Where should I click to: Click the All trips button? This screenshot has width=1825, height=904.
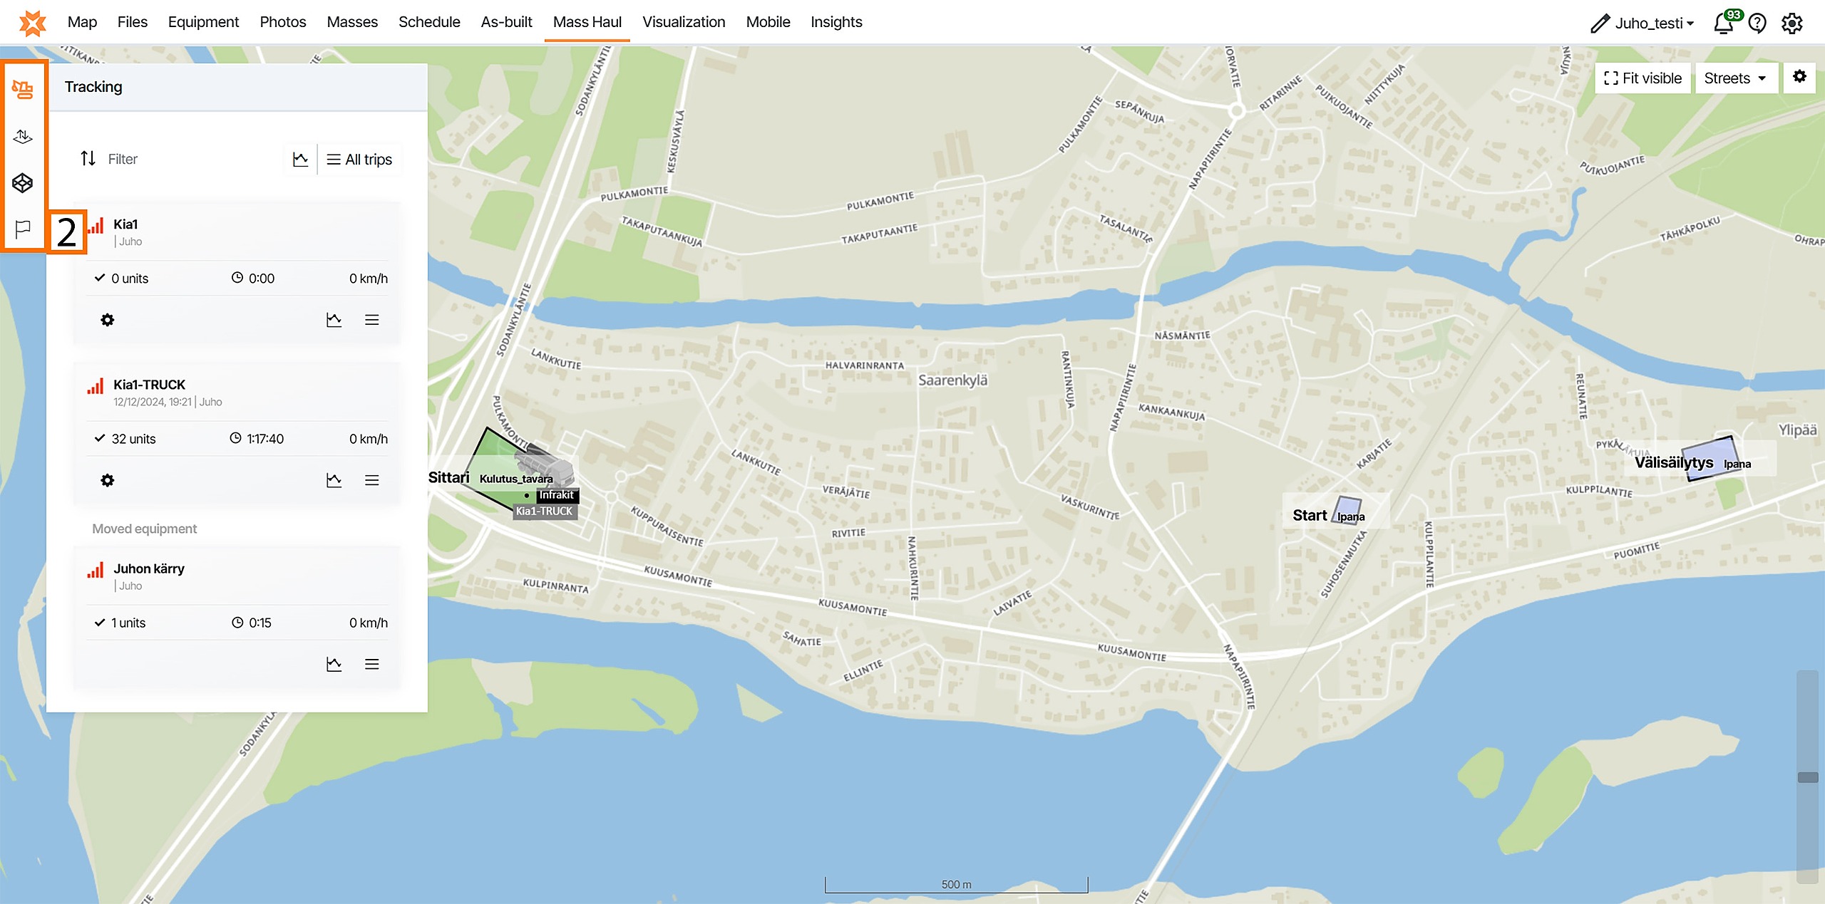point(360,160)
